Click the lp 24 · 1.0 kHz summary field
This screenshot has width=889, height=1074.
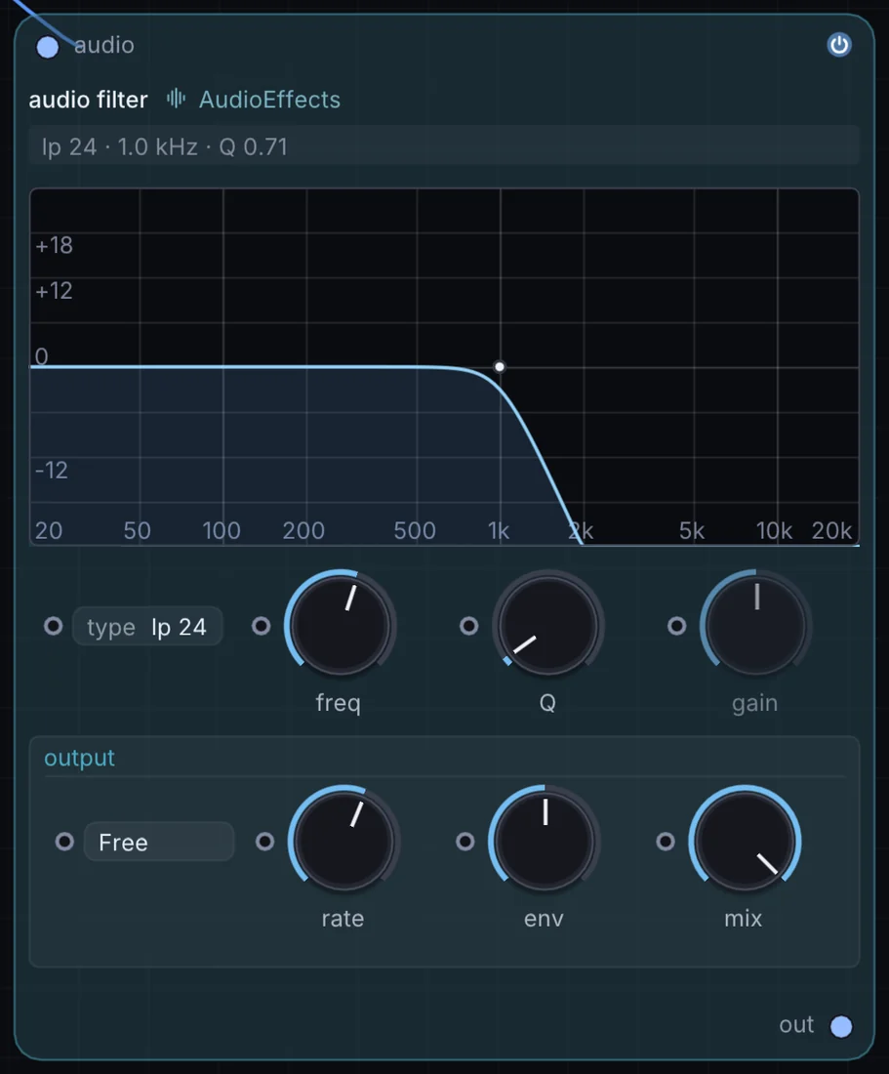pos(443,146)
